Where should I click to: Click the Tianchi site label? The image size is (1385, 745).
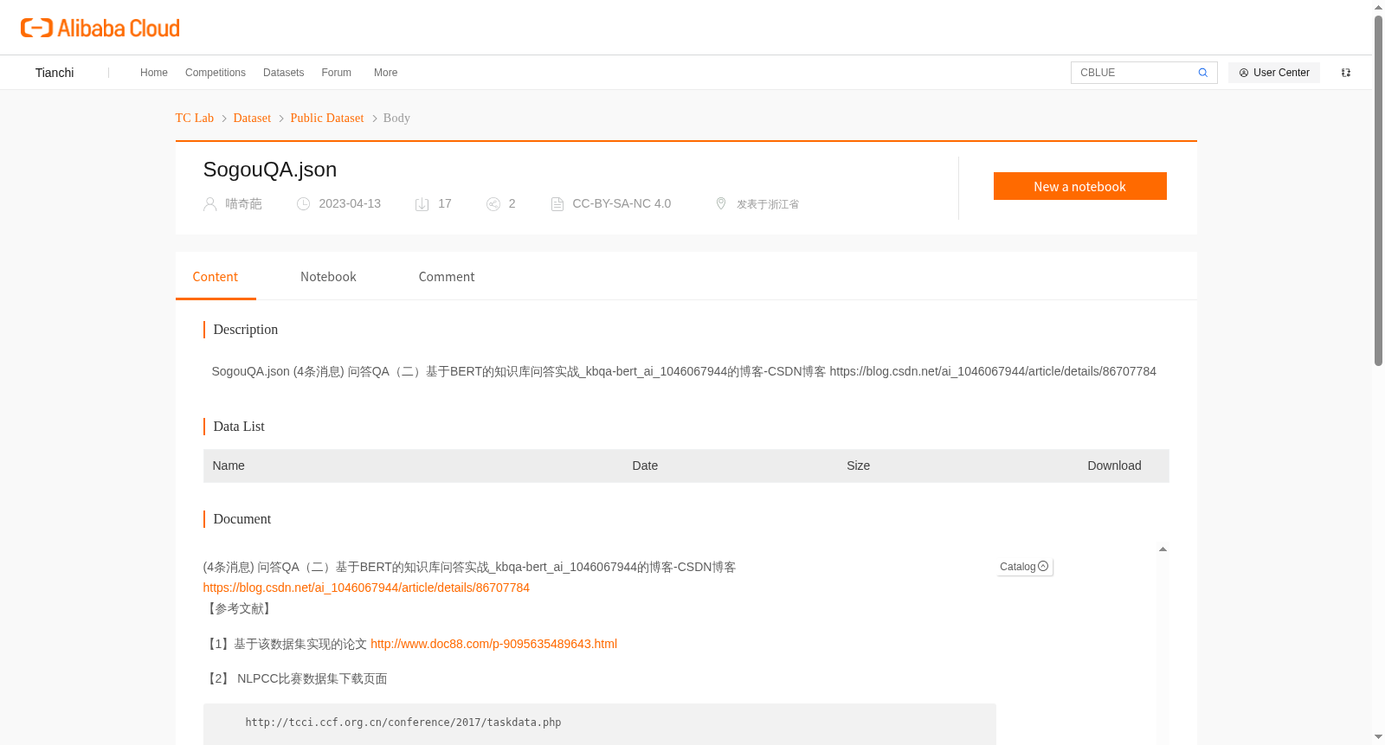(55, 73)
